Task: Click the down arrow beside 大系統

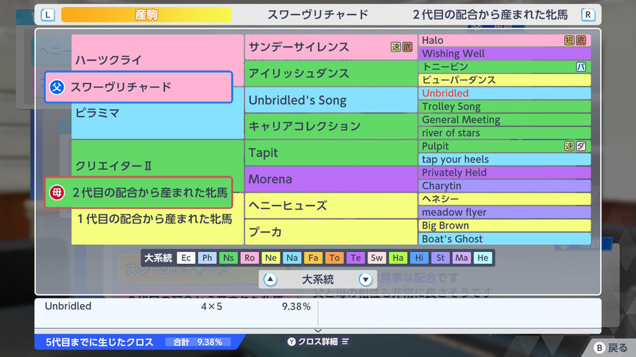Action: tap(365, 279)
